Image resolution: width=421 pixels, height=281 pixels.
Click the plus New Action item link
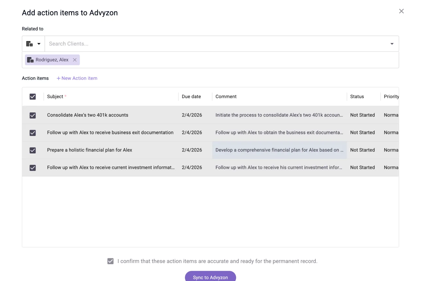[x=77, y=78]
